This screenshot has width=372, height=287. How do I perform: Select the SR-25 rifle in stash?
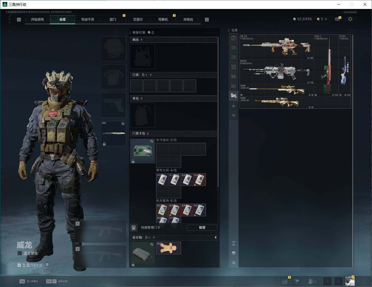click(277, 47)
